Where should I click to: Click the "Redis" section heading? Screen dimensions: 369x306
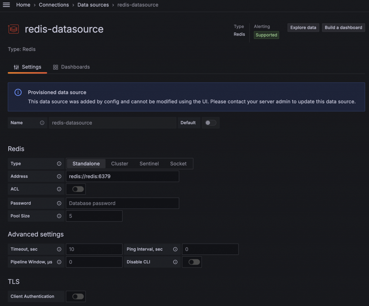(16, 149)
